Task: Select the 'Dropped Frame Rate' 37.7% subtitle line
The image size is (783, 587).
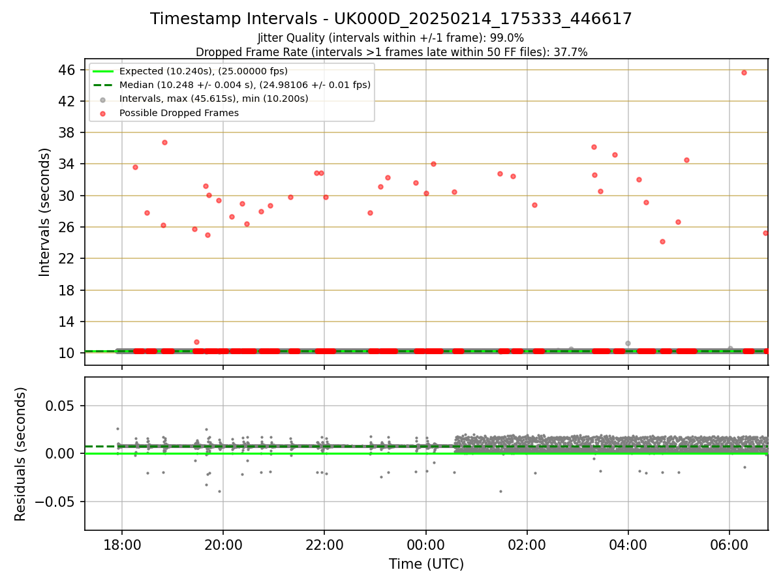Action: click(x=391, y=52)
